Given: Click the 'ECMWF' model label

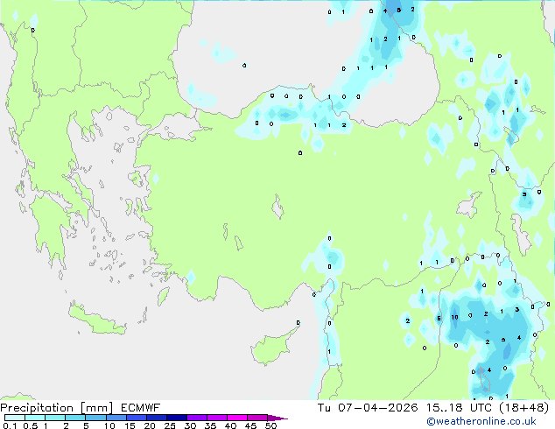Looking at the screenshot, I should pyautogui.click(x=141, y=408).
